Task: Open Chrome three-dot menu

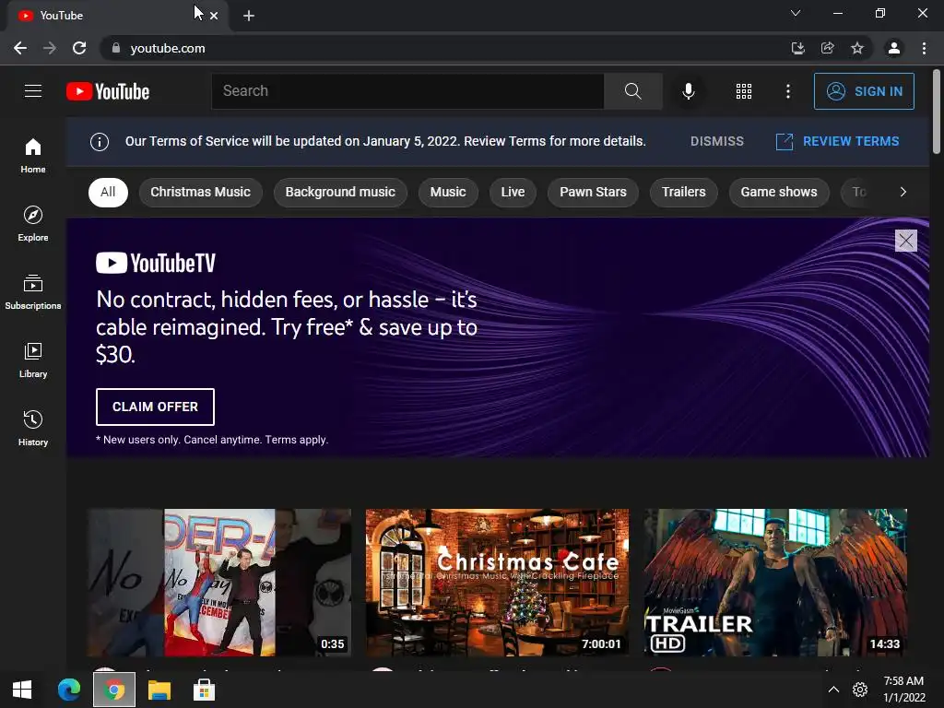Action: click(x=924, y=48)
